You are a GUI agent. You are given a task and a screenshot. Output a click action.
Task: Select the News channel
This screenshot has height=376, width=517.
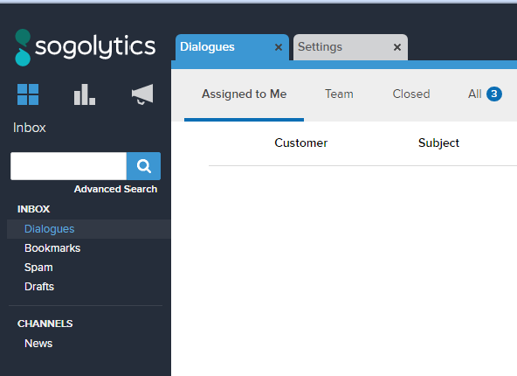pos(38,344)
